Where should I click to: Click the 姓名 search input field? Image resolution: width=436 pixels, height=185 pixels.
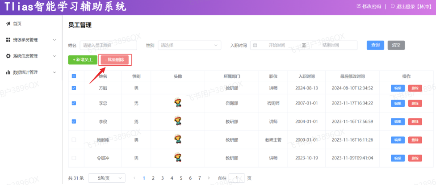click(x=109, y=45)
